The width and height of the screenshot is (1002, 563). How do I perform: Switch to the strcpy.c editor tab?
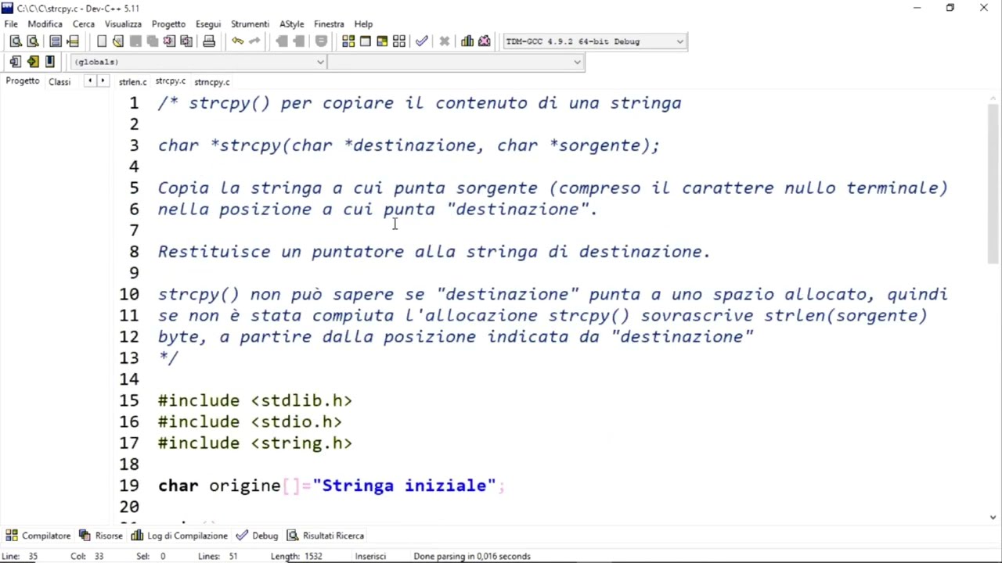170,81
